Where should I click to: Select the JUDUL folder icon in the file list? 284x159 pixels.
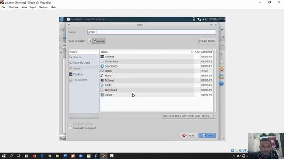coord(102,71)
